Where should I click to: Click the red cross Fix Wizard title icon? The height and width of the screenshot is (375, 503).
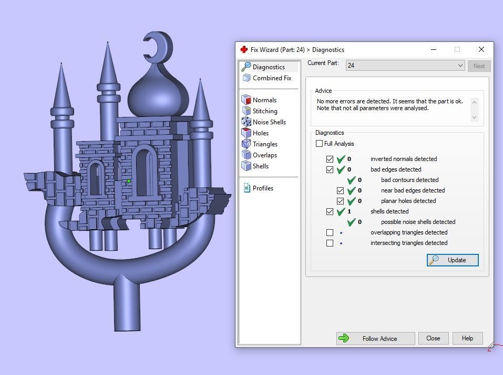click(244, 50)
